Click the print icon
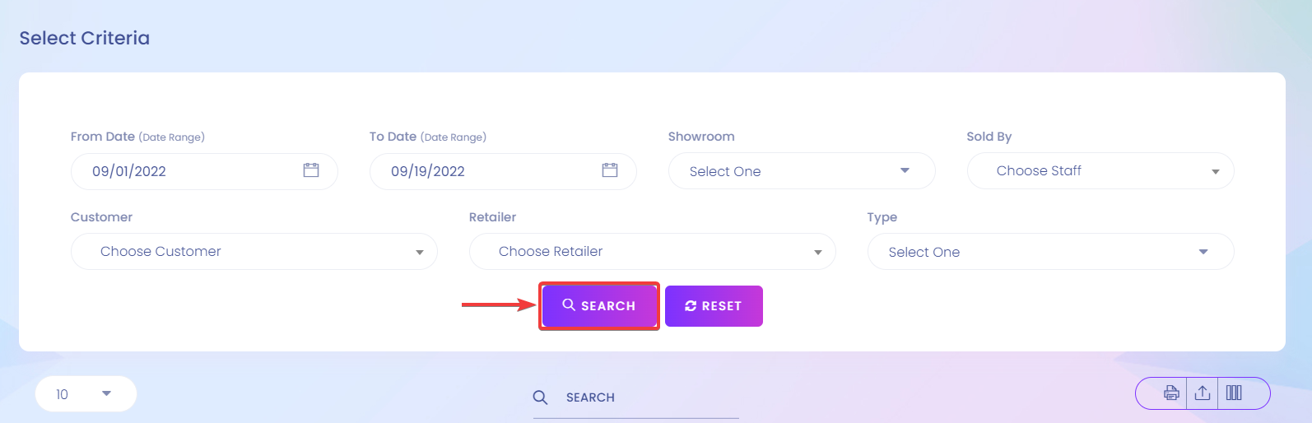1312x423 pixels. (x=1171, y=393)
